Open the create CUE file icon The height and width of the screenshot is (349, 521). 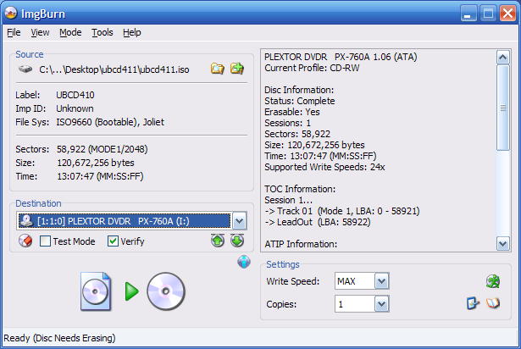point(237,69)
